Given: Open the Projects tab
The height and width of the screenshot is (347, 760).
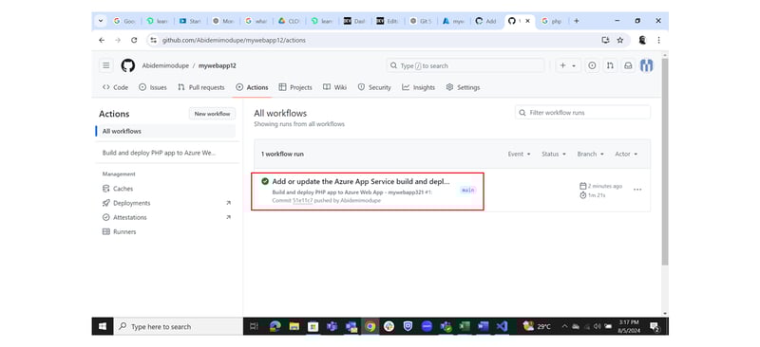Looking at the screenshot, I should 295,87.
